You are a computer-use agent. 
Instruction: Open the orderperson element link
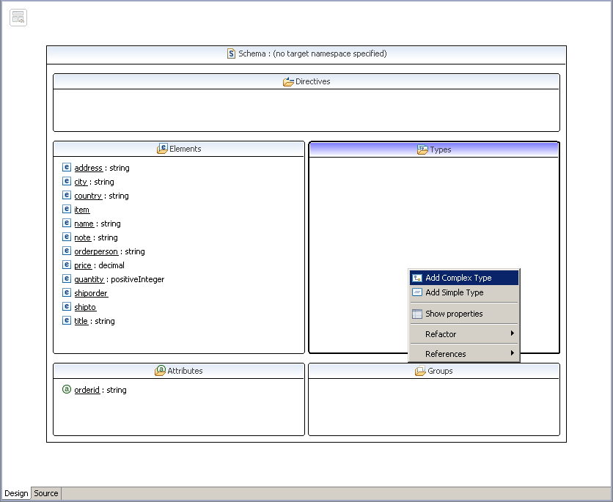click(x=96, y=251)
